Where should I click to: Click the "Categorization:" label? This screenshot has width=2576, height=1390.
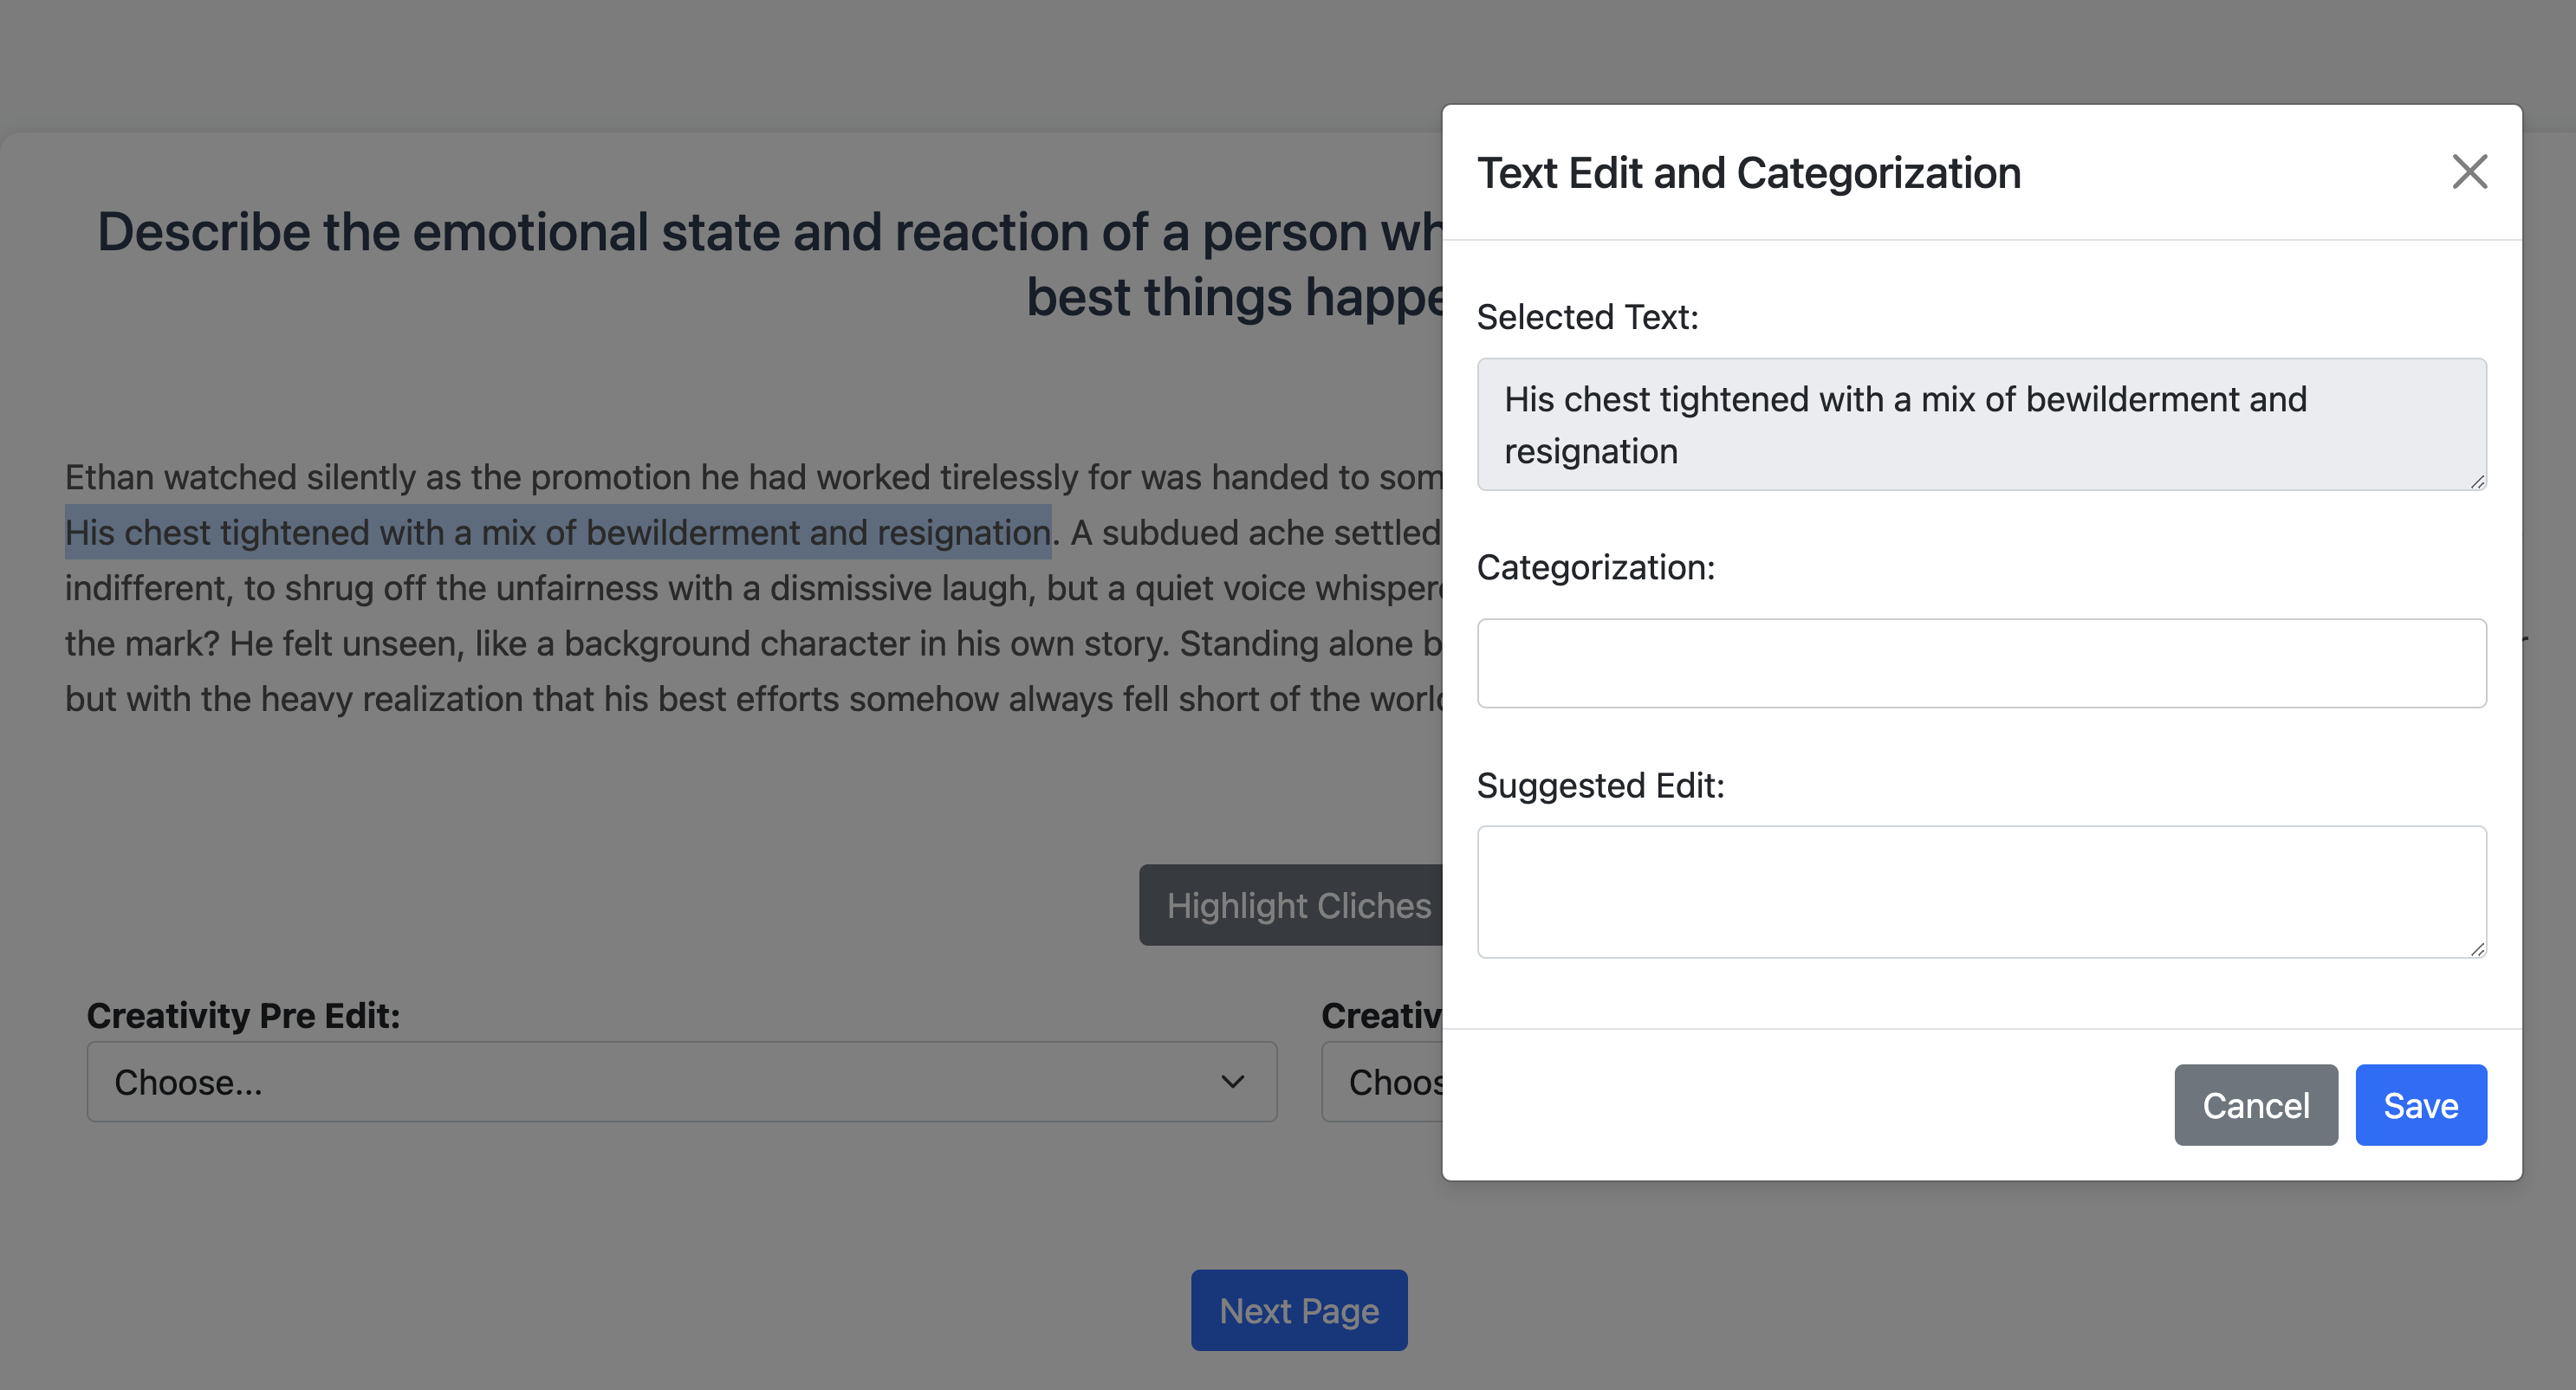tap(1595, 567)
